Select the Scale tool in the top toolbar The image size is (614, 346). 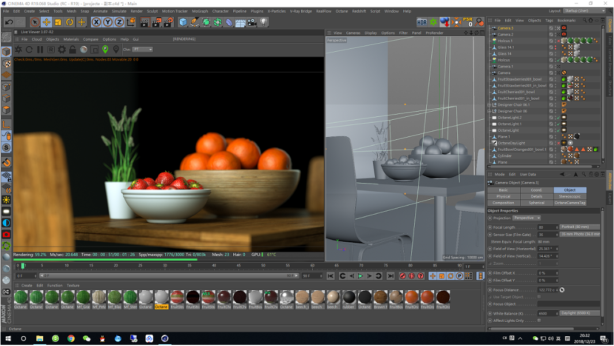(58, 22)
